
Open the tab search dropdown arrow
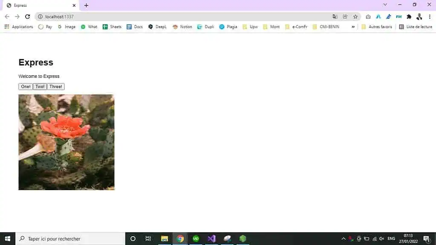[x=385, y=5]
